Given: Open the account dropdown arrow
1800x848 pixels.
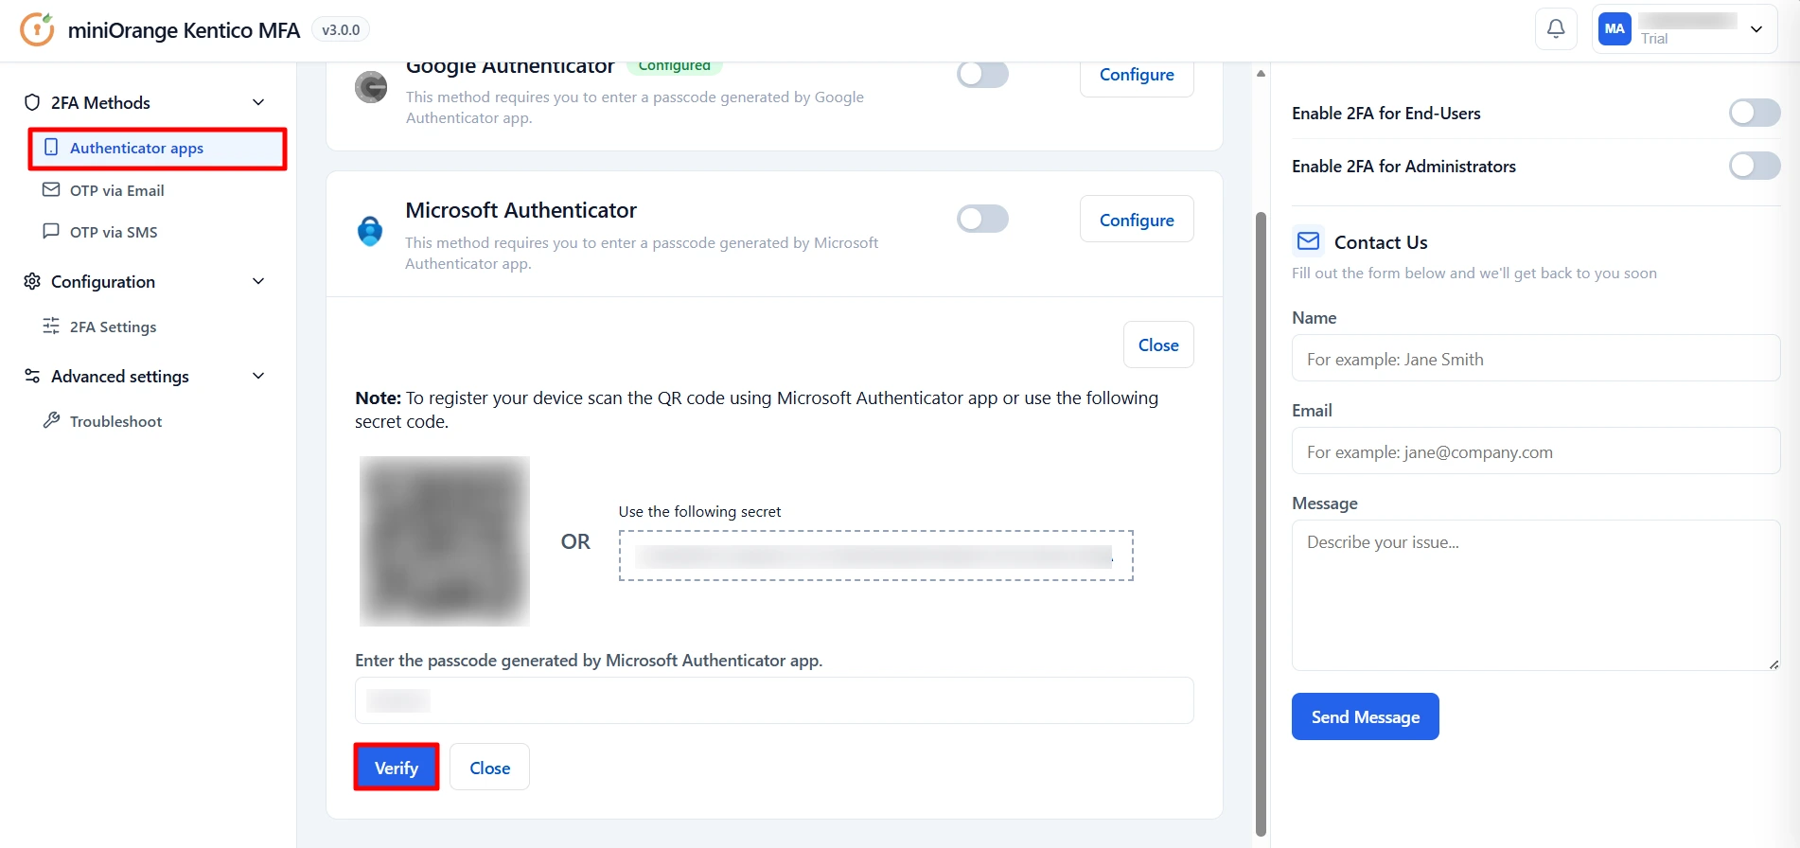Looking at the screenshot, I should click(x=1756, y=29).
